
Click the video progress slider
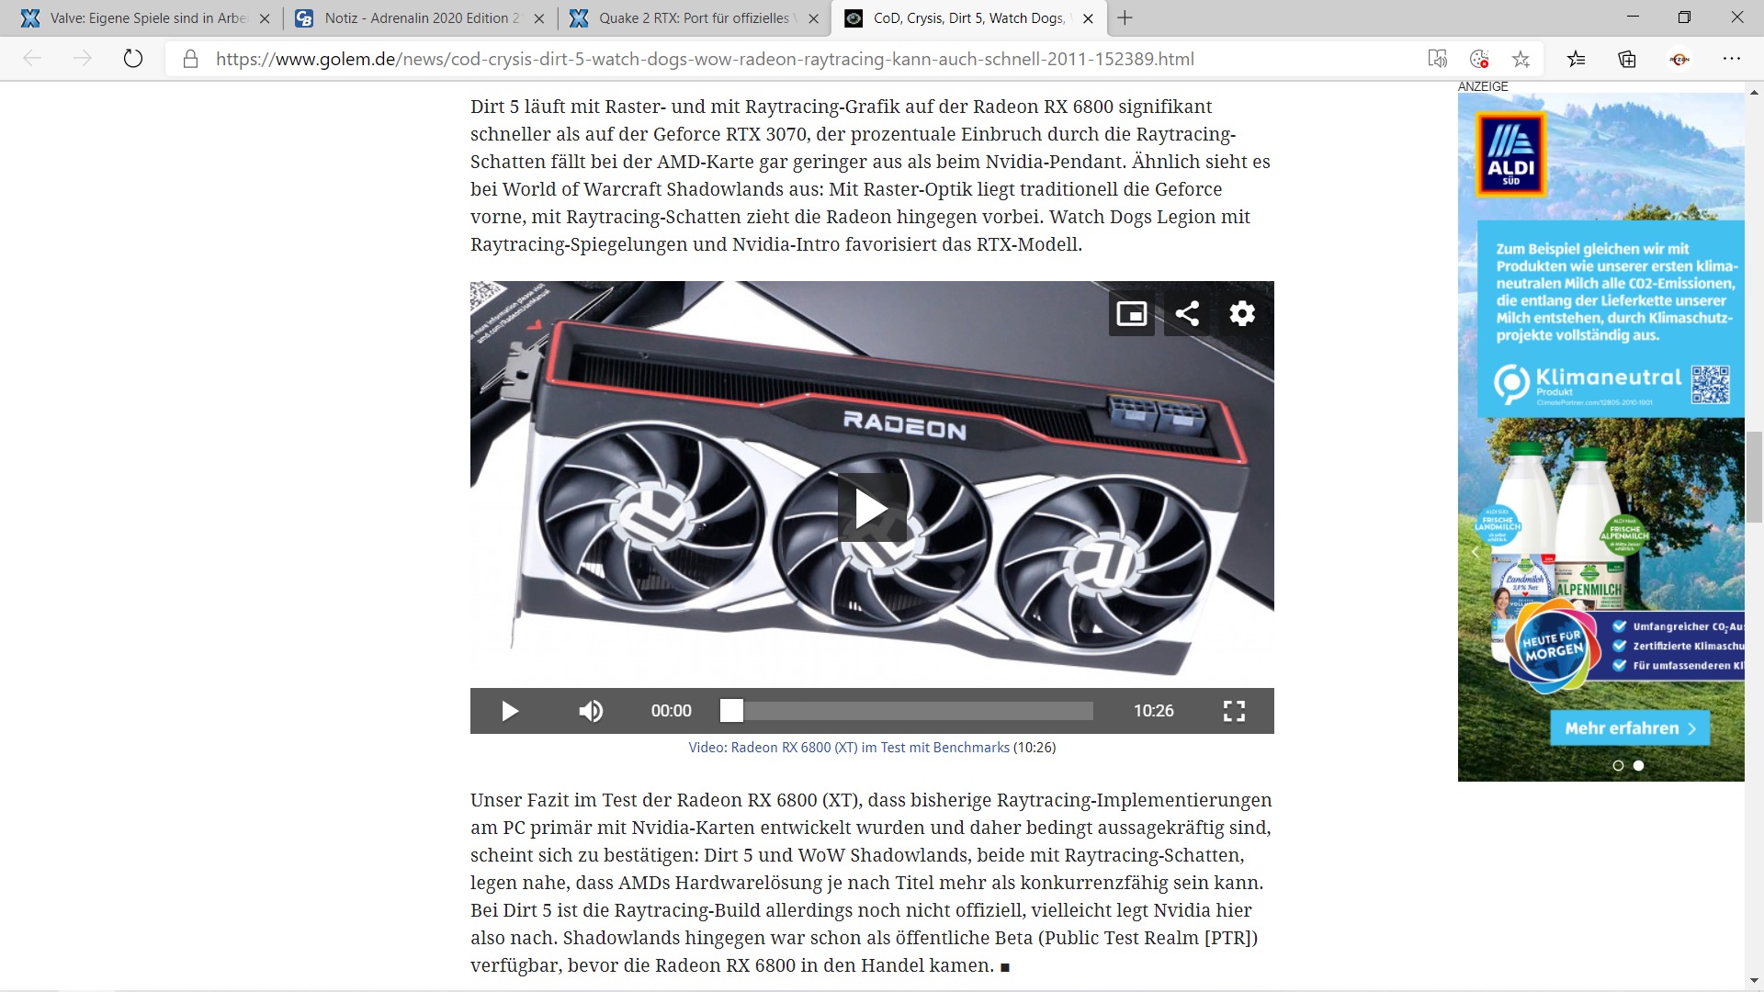coord(910,711)
